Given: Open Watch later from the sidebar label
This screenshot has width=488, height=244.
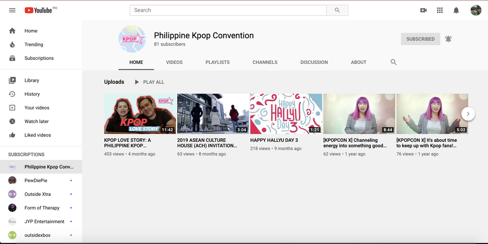Looking at the screenshot, I should pos(37,121).
